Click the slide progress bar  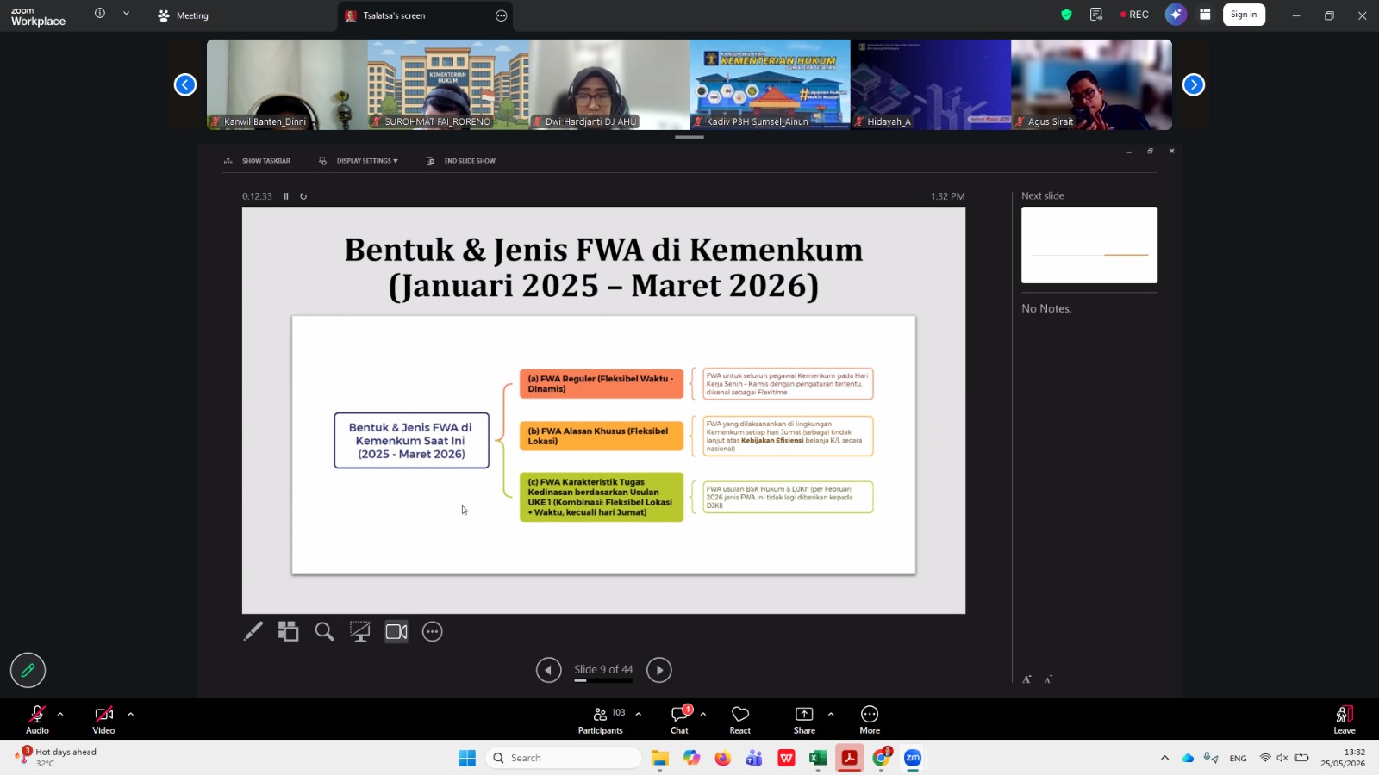[603, 680]
